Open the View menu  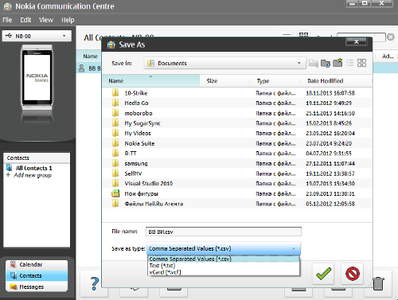pyautogui.click(x=46, y=20)
